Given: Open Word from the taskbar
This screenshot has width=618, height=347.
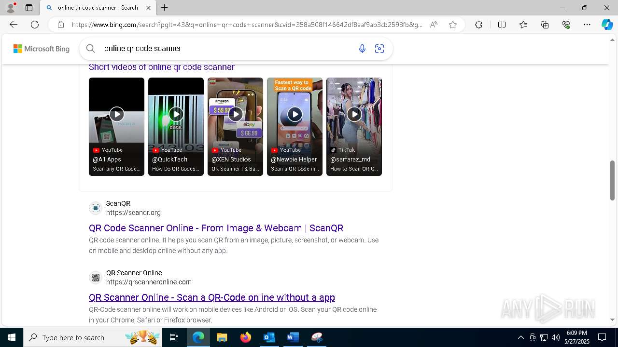Looking at the screenshot, I should coord(293,337).
